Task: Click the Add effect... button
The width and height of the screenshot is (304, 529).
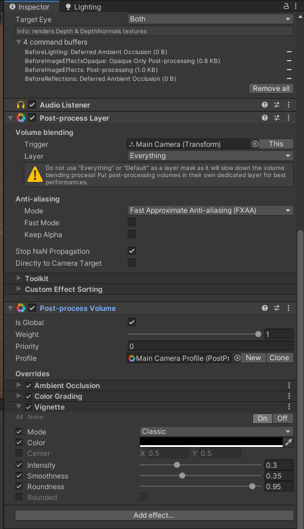Action: click(154, 515)
